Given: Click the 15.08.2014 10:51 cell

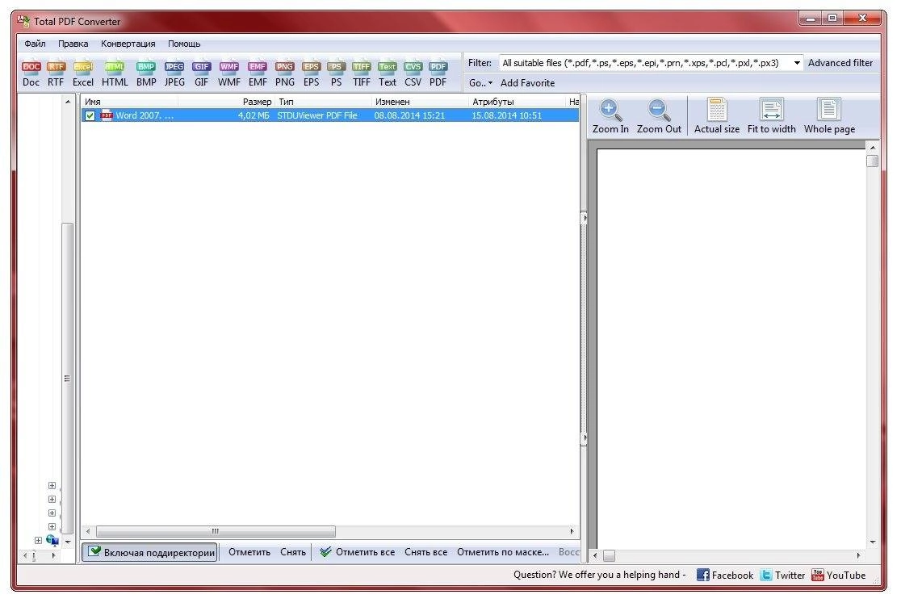Looking at the screenshot, I should click(x=507, y=115).
